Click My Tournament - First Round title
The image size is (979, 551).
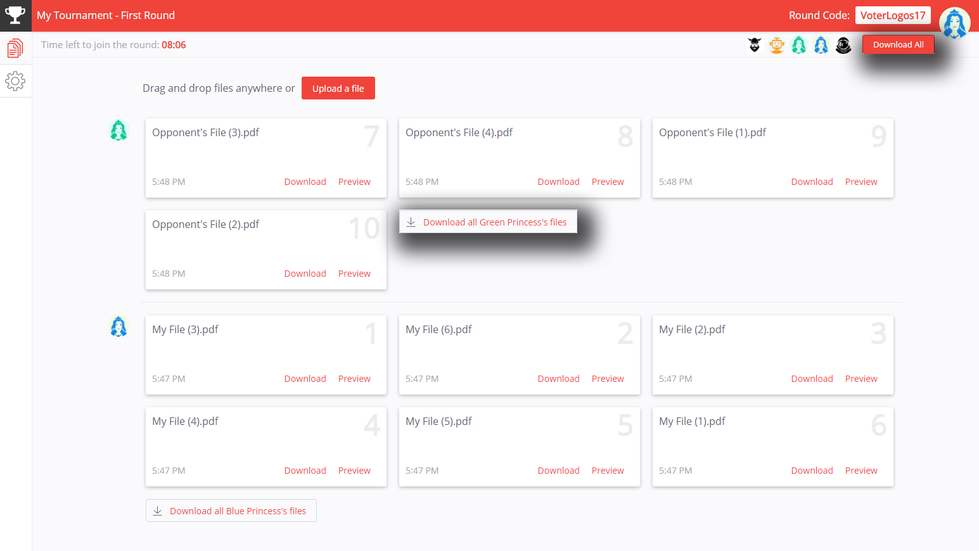(106, 15)
